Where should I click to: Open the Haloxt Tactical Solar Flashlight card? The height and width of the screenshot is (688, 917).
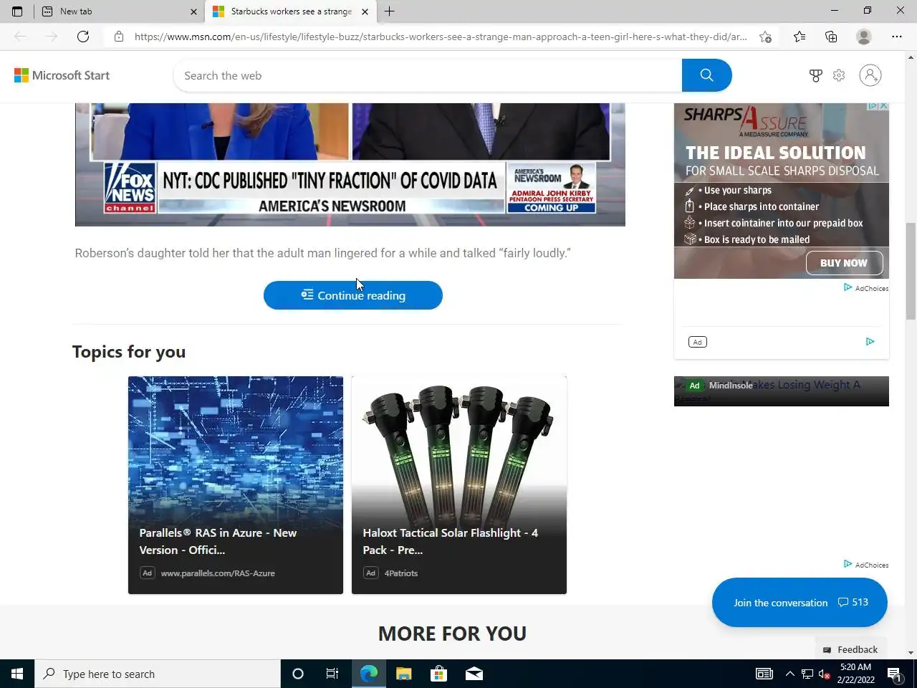[x=459, y=485]
